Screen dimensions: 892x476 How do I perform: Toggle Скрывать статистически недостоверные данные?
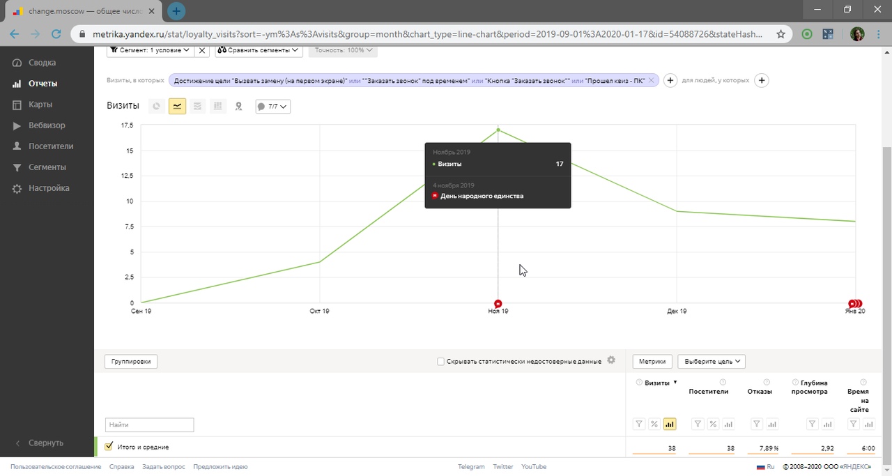click(x=440, y=361)
